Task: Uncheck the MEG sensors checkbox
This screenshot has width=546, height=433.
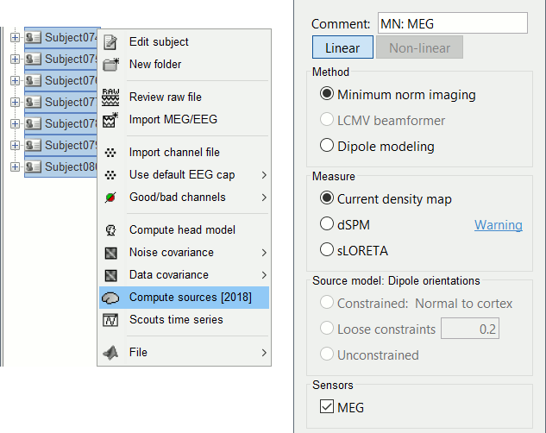Action: pyautogui.click(x=327, y=407)
